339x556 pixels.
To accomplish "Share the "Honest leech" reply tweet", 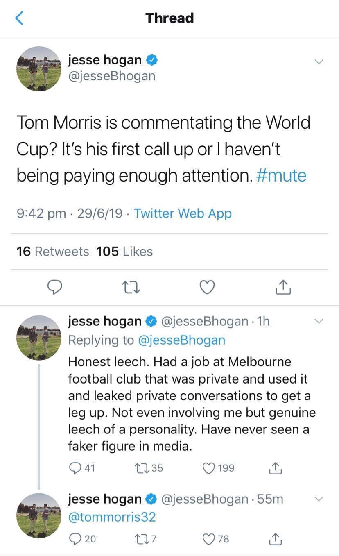I will 276,468.
